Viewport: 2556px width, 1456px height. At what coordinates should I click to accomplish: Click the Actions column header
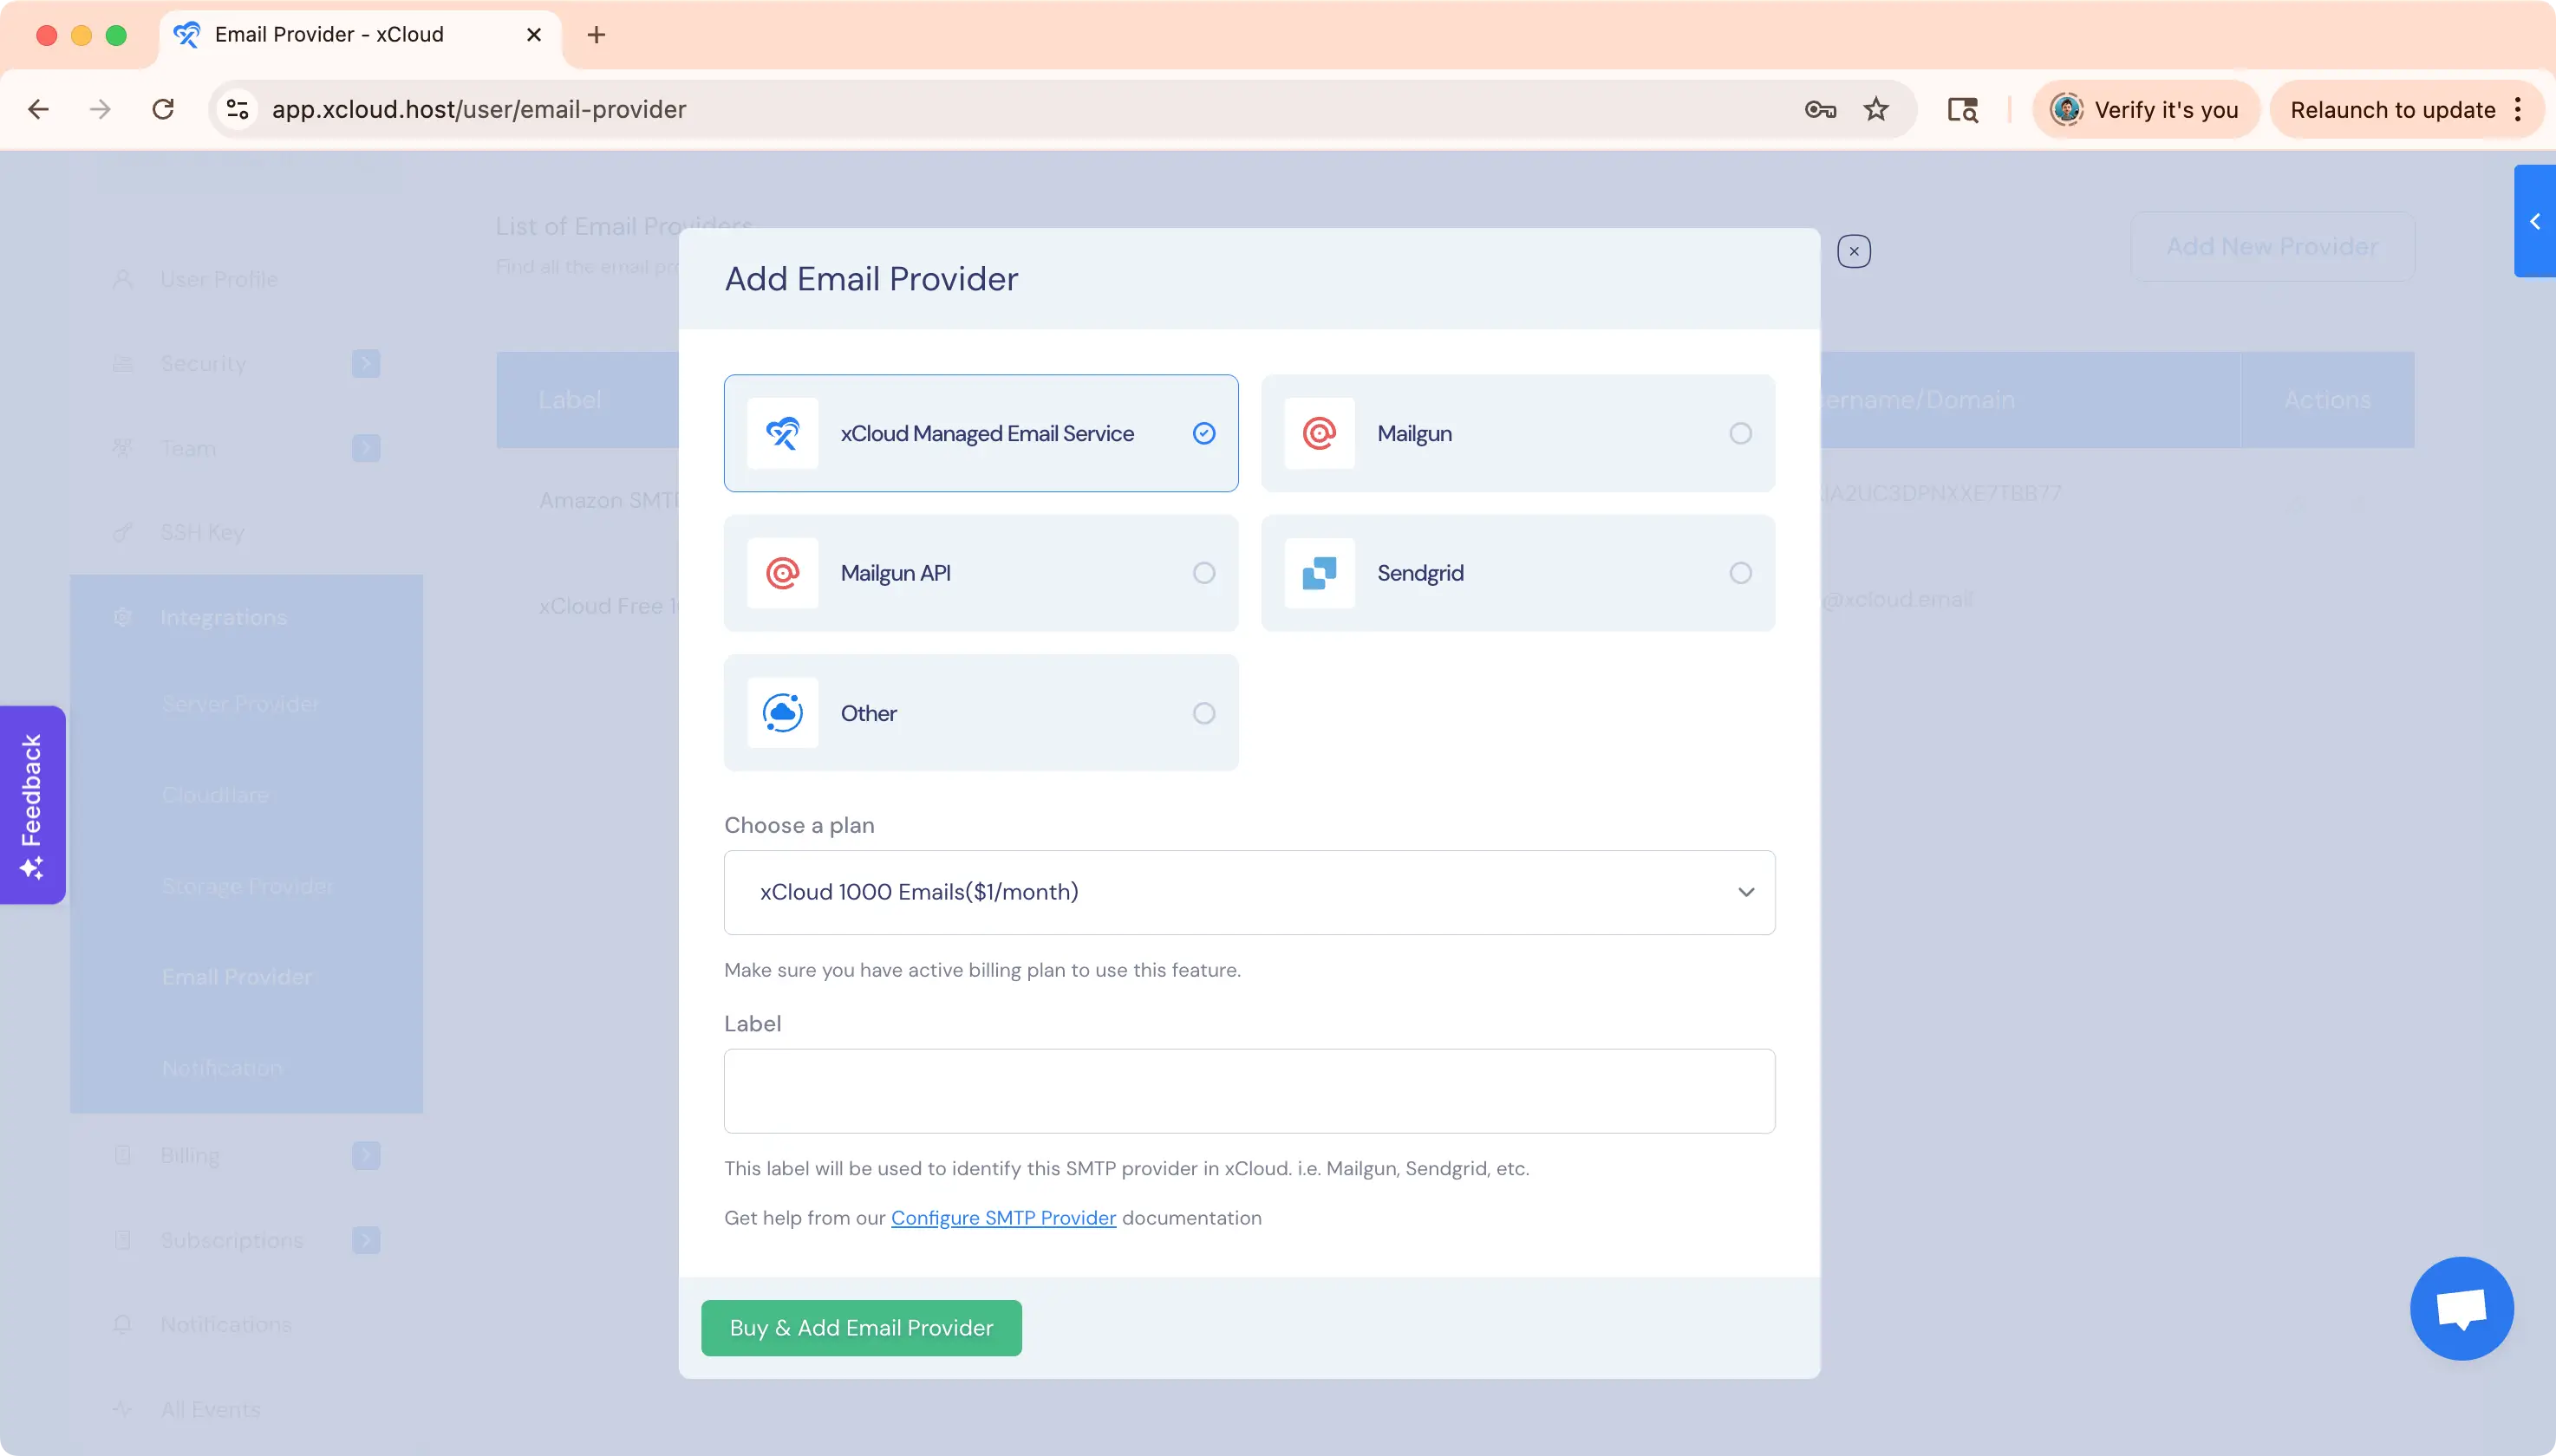click(x=2327, y=400)
